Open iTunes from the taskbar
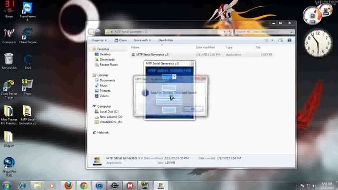 coord(99,185)
